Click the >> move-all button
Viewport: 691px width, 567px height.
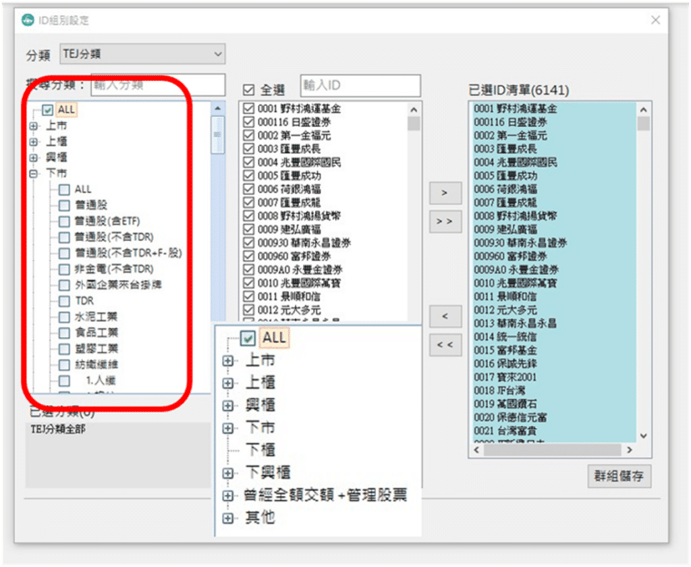[444, 221]
